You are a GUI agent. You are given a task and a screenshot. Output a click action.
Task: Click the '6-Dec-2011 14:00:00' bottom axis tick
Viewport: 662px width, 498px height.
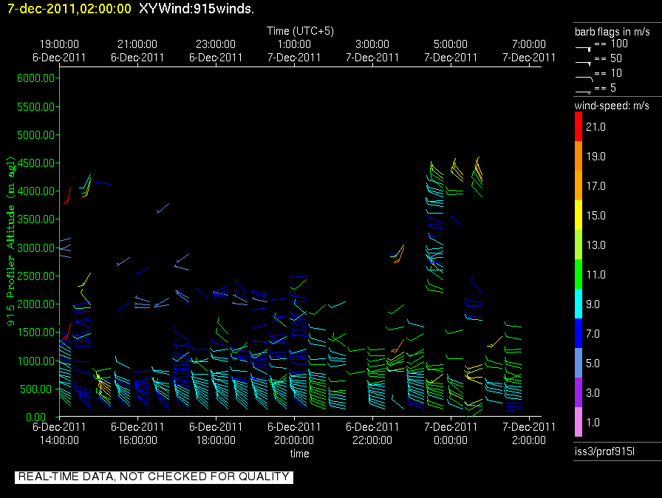(59, 434)
